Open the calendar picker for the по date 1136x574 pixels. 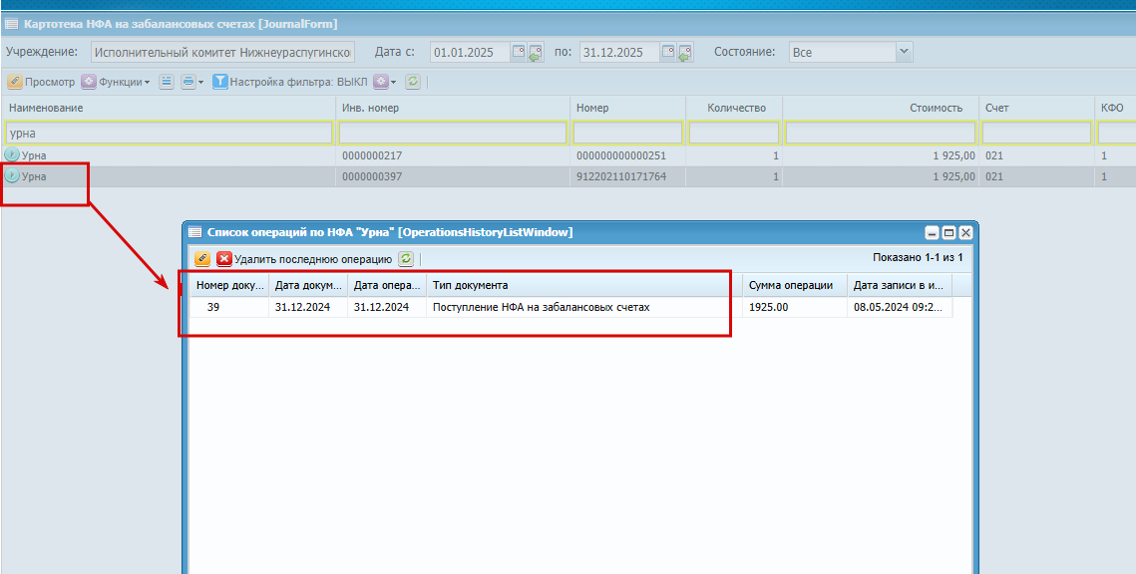668,52
